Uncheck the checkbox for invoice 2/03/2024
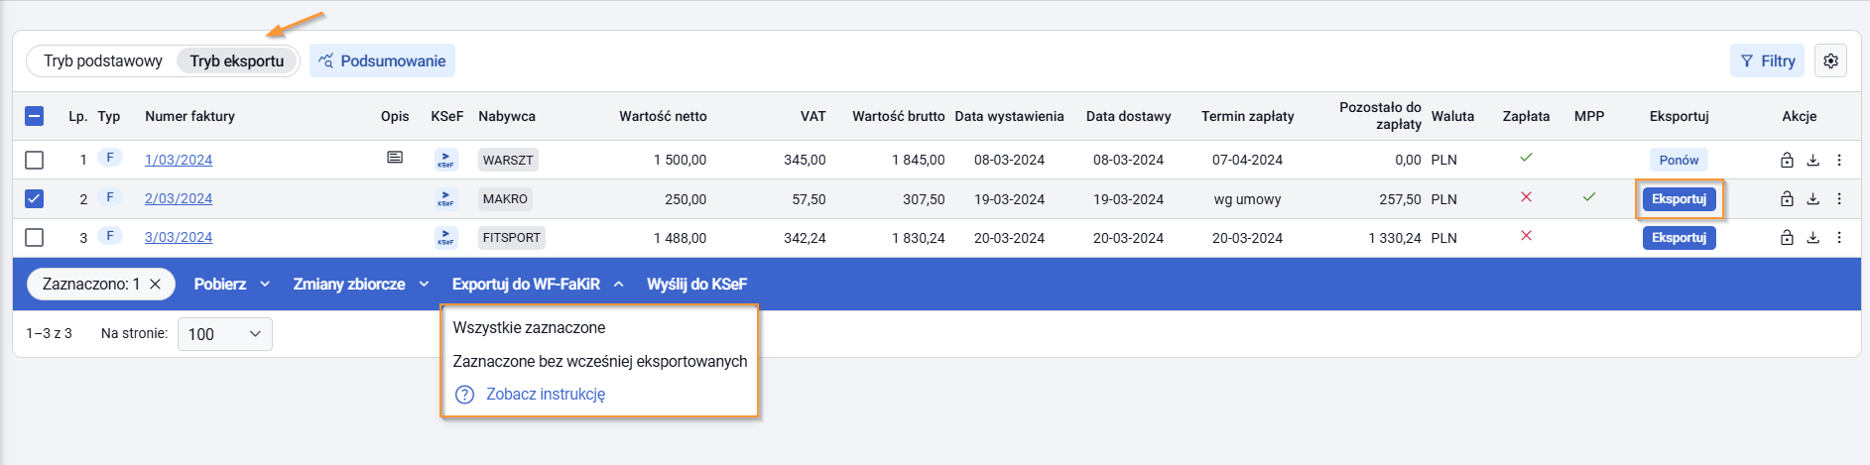 point(34,198)
